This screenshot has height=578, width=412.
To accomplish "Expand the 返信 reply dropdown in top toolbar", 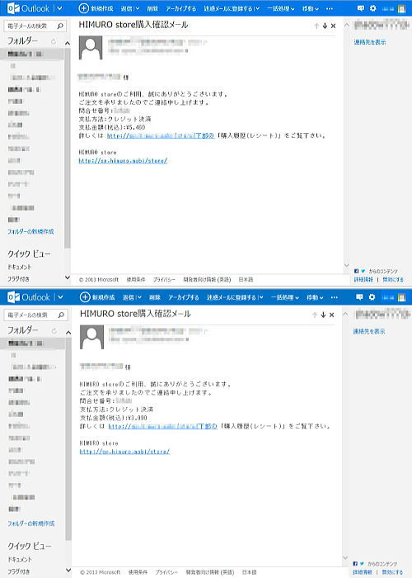I will [138, 8].
